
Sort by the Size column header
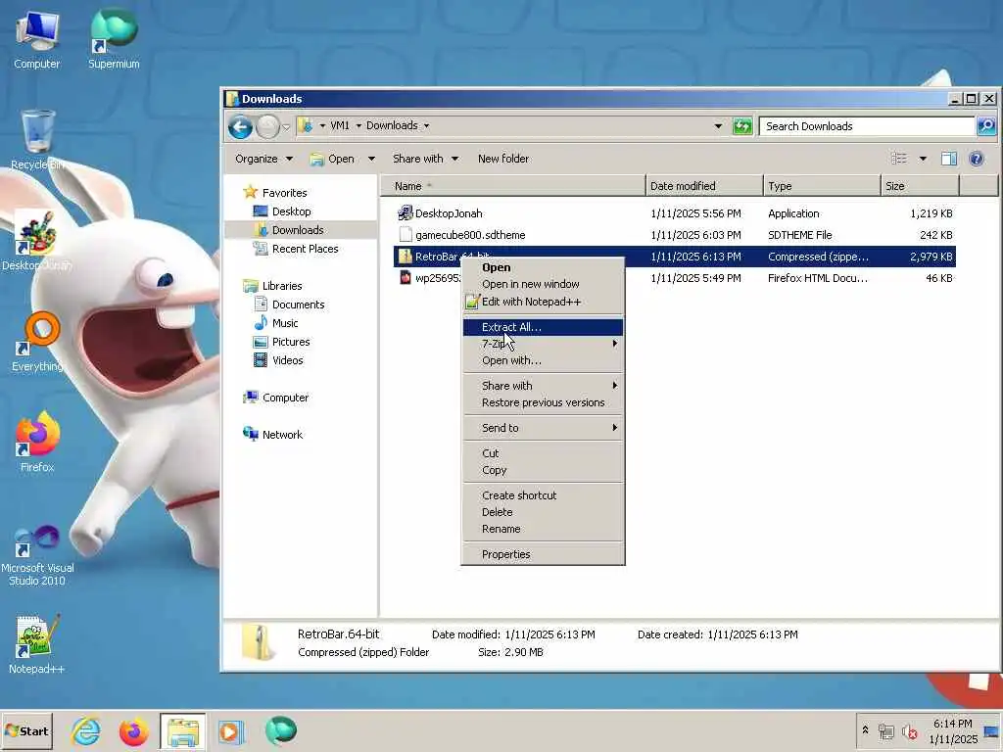pos(921,186)
